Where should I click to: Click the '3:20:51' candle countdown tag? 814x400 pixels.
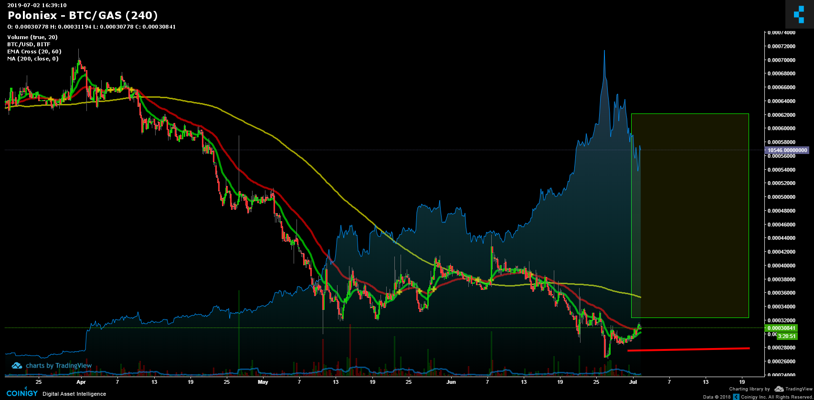(786, 336)
